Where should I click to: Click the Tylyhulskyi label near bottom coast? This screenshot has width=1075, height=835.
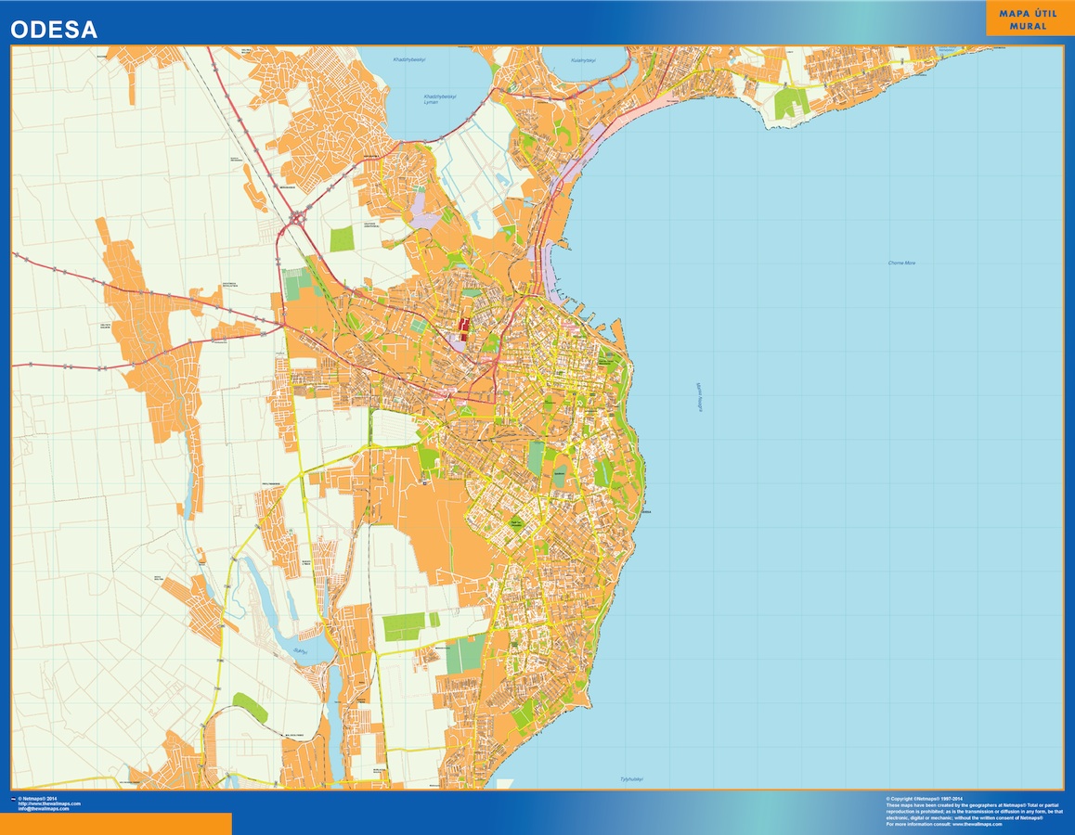click(632, 778)
